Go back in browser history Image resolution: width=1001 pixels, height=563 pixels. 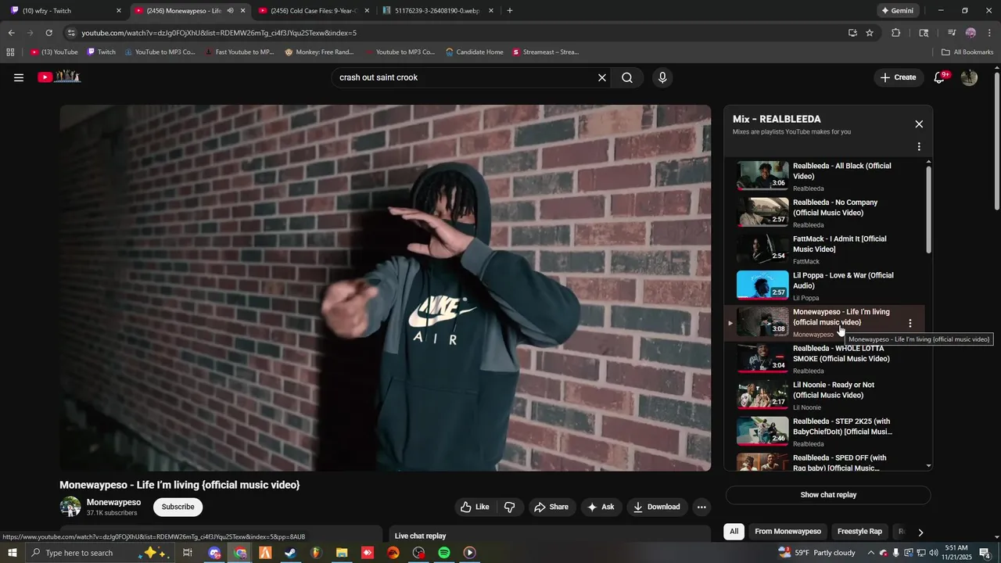tap(11, 33)
